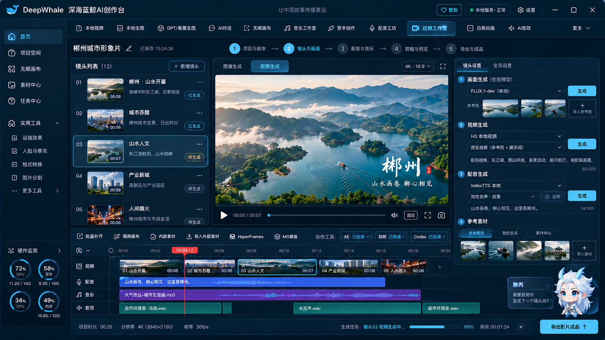Cancel the generation task with the X

521,327
